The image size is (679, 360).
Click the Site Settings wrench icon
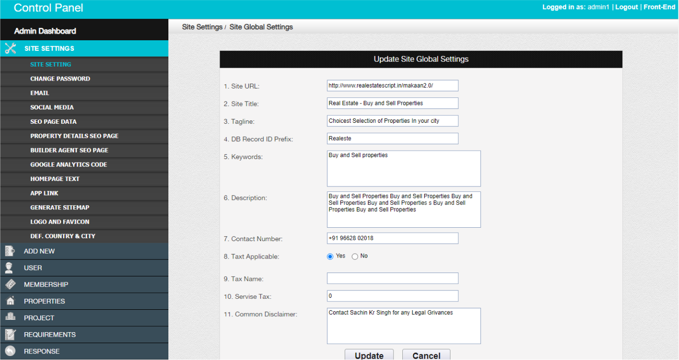(10, 48)
